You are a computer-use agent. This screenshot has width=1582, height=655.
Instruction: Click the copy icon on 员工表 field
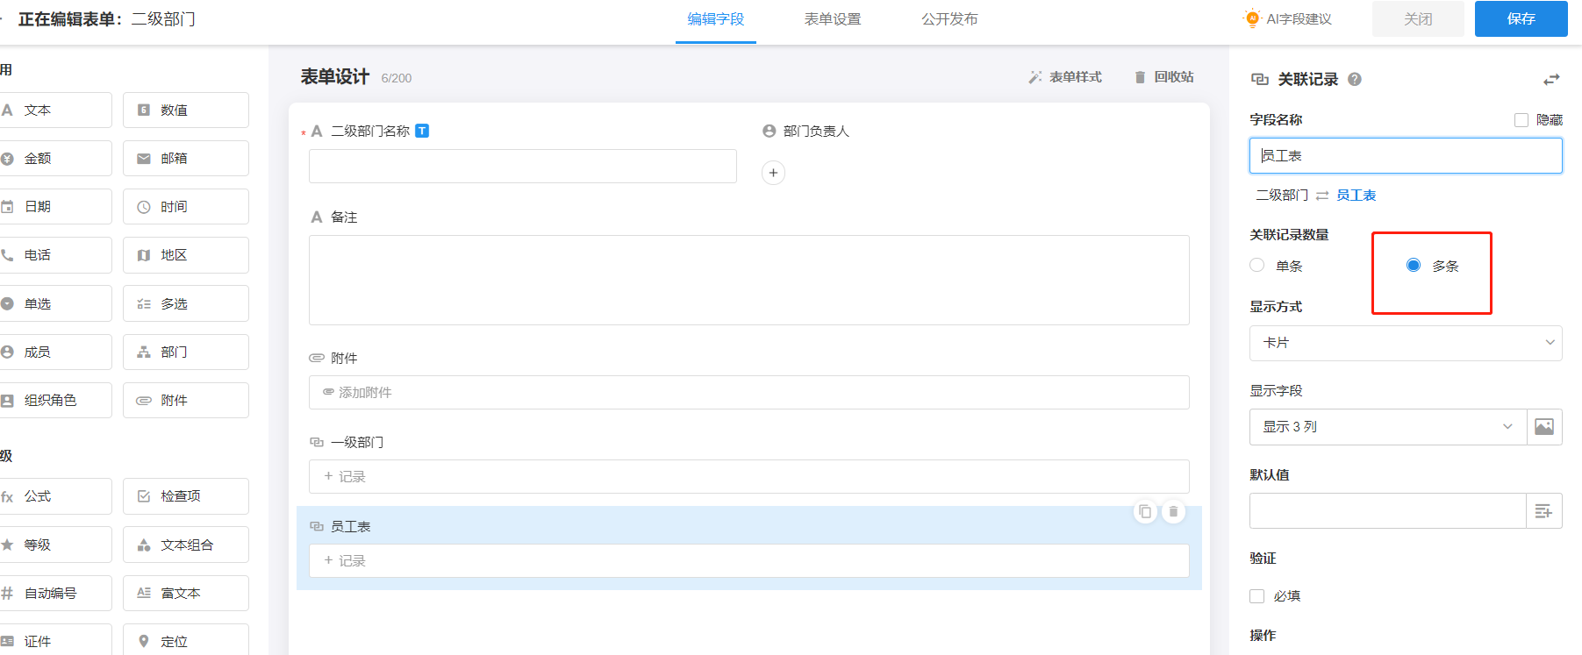tap(1144, 511)
